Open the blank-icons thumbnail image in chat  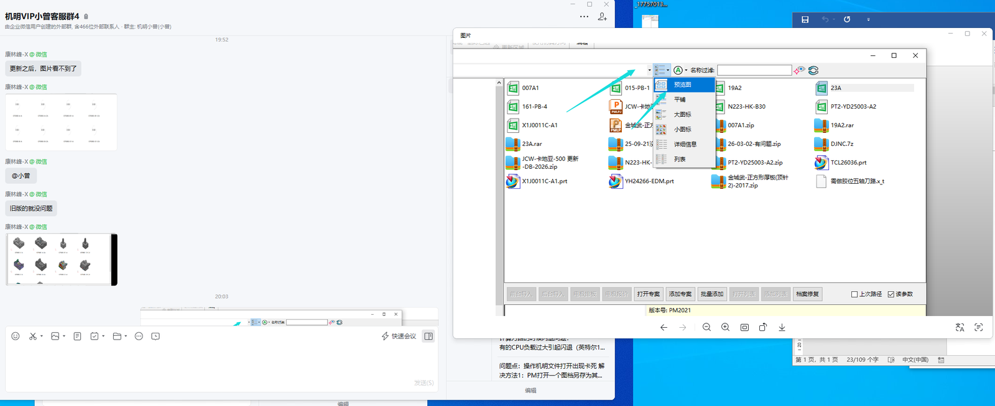click(62, 122)
